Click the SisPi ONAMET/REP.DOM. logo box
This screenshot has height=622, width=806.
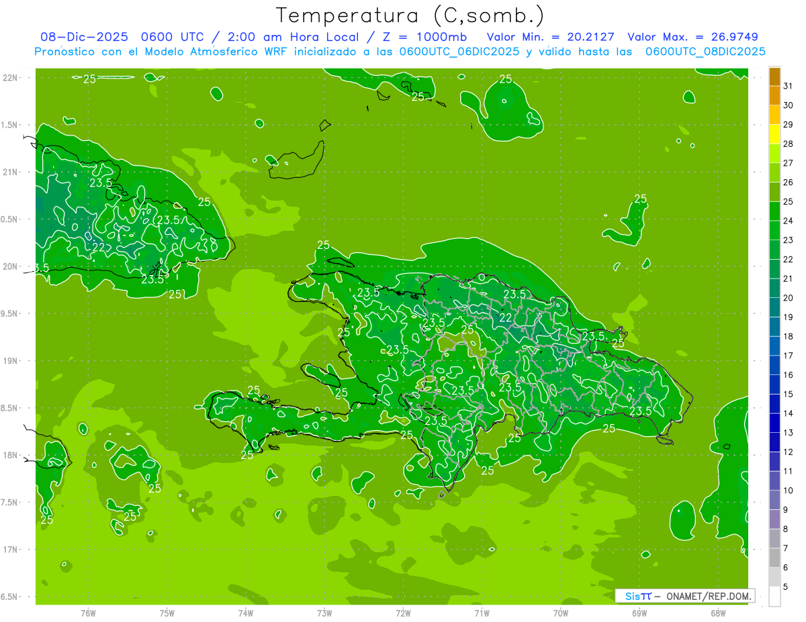tap(684, 596)
